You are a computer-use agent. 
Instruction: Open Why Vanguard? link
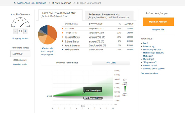click(48, 55)
